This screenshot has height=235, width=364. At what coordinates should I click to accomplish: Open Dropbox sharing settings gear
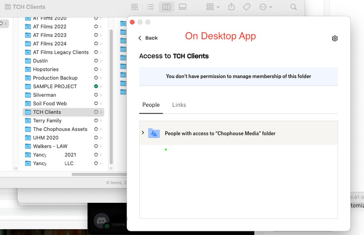(x=335, y=39)
